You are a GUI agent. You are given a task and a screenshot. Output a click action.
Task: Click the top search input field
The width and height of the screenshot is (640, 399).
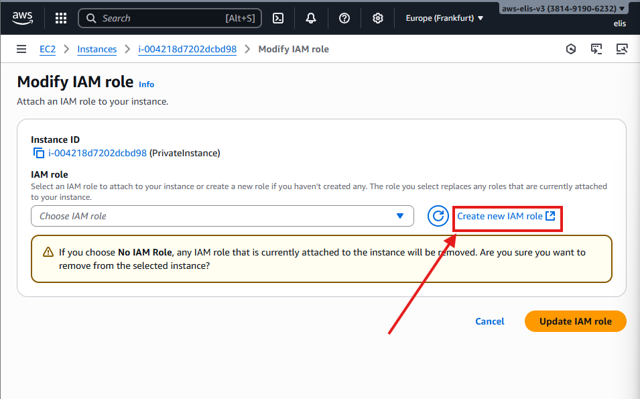[x=161, y=18]
